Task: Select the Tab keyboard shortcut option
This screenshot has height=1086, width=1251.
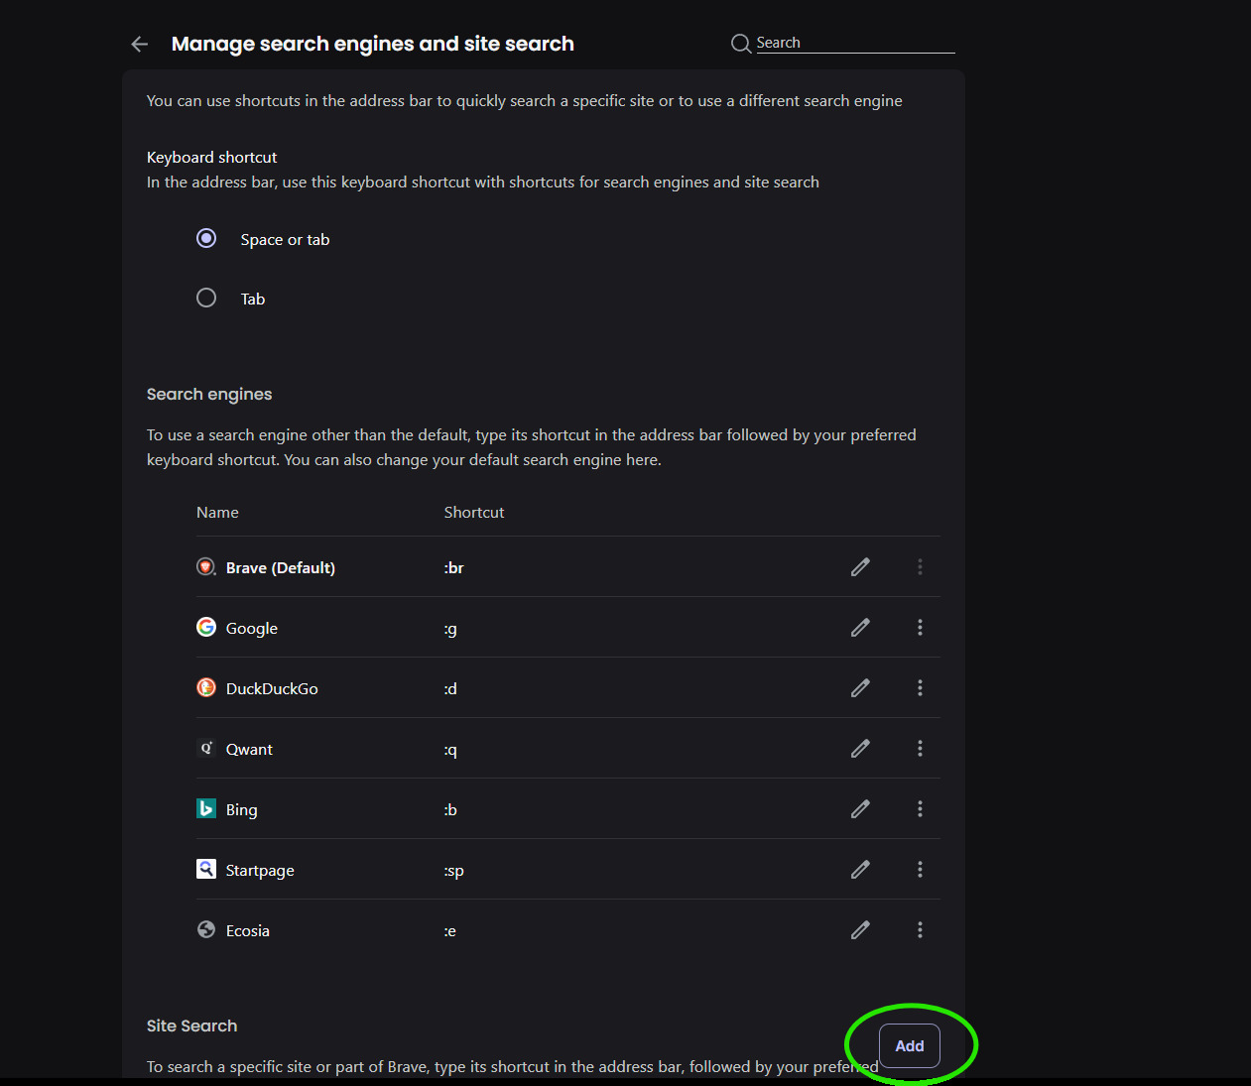Action: click(x=206, y=297)
